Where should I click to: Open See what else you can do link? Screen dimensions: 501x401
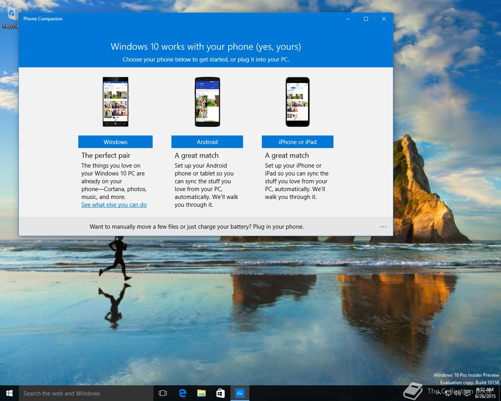114,205
